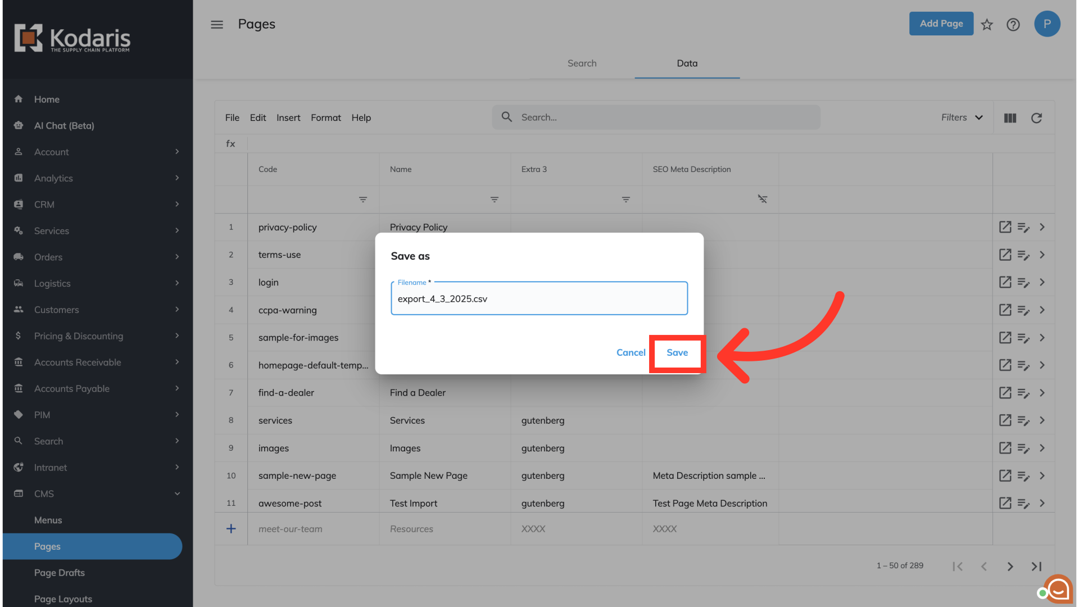
Task: Click Save in the dialog
Action: (677, 353)
